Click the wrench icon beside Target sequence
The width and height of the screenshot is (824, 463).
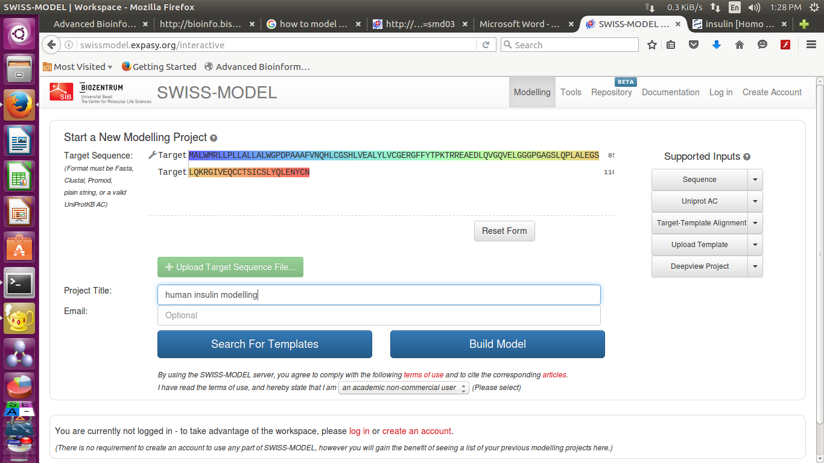(x=152, y=155)
